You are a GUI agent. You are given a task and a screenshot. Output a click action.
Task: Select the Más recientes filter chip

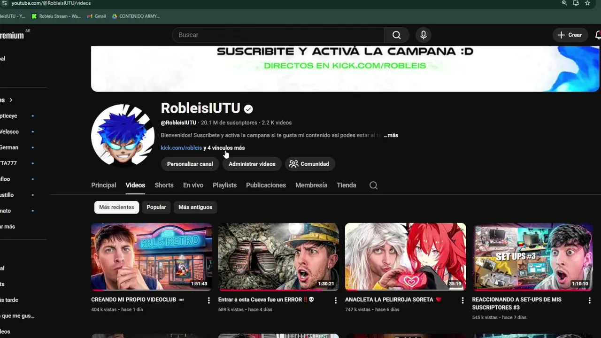click(x=116, y=207)
